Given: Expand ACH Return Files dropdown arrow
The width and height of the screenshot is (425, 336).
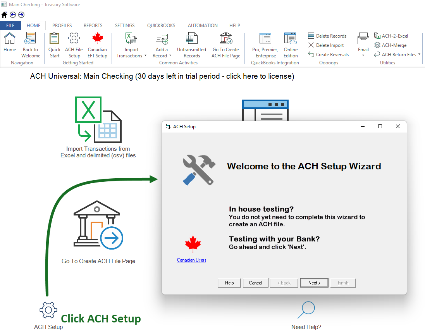Looking at the screenshot, I should (x=419, y=54).
